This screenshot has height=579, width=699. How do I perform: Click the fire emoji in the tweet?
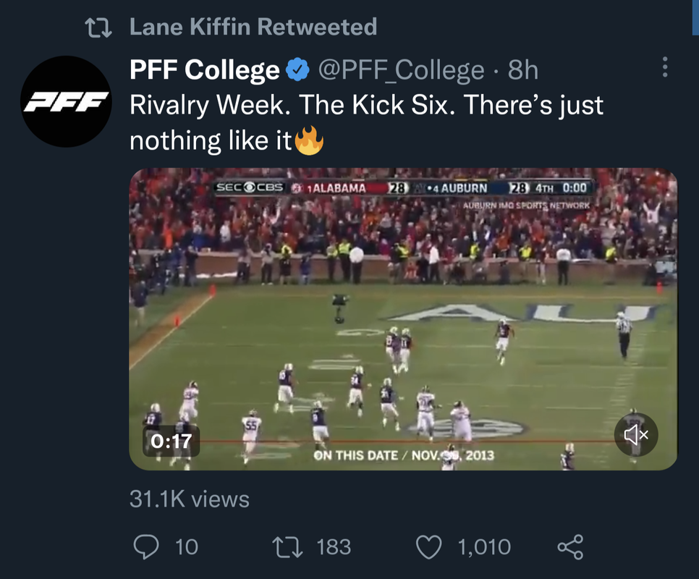[309, 140]
